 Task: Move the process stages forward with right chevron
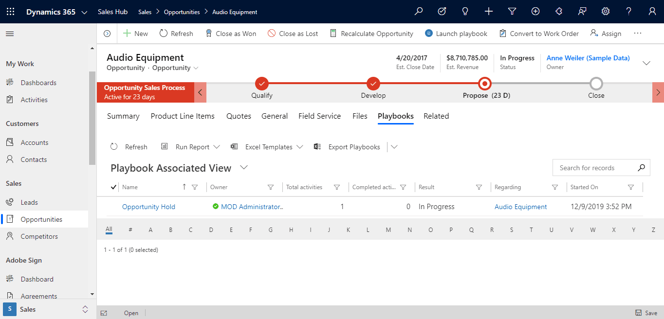[658, 92]
